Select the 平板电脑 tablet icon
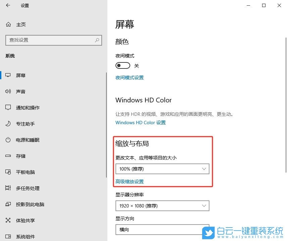287x241 pixels. [x=8, y=172]
